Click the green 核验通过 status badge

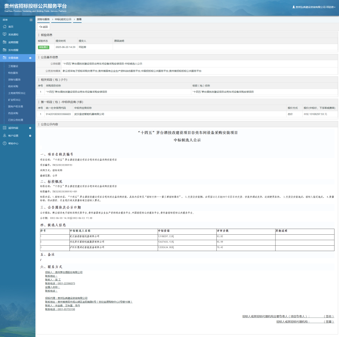(x=44, y=47)
